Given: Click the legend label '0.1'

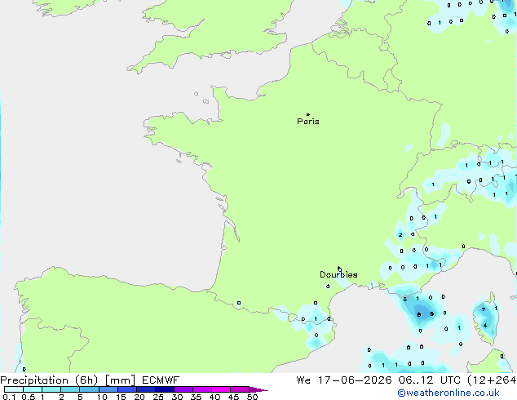Looking at the screenshot, I should (x=9, y=397).
